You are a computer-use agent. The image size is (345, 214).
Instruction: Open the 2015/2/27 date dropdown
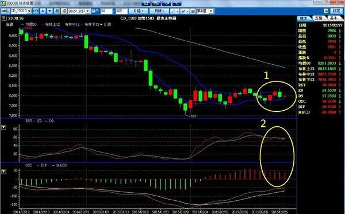[x=79, y=11]
